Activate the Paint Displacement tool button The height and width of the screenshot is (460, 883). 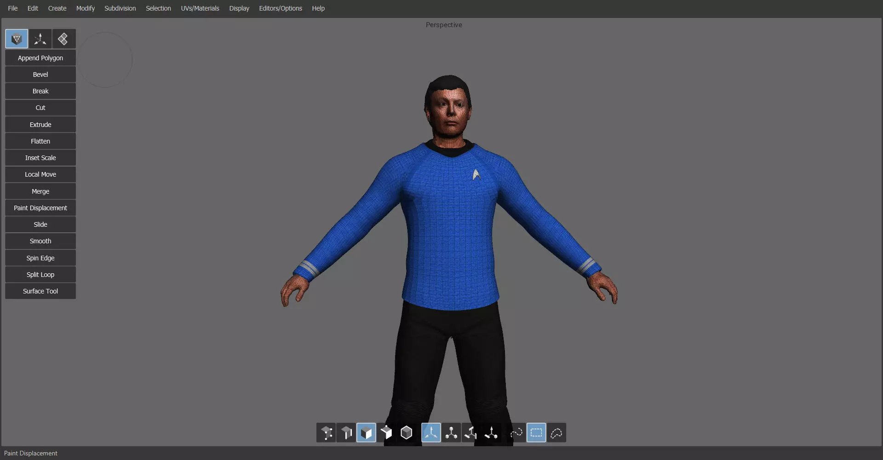(40, 208)
